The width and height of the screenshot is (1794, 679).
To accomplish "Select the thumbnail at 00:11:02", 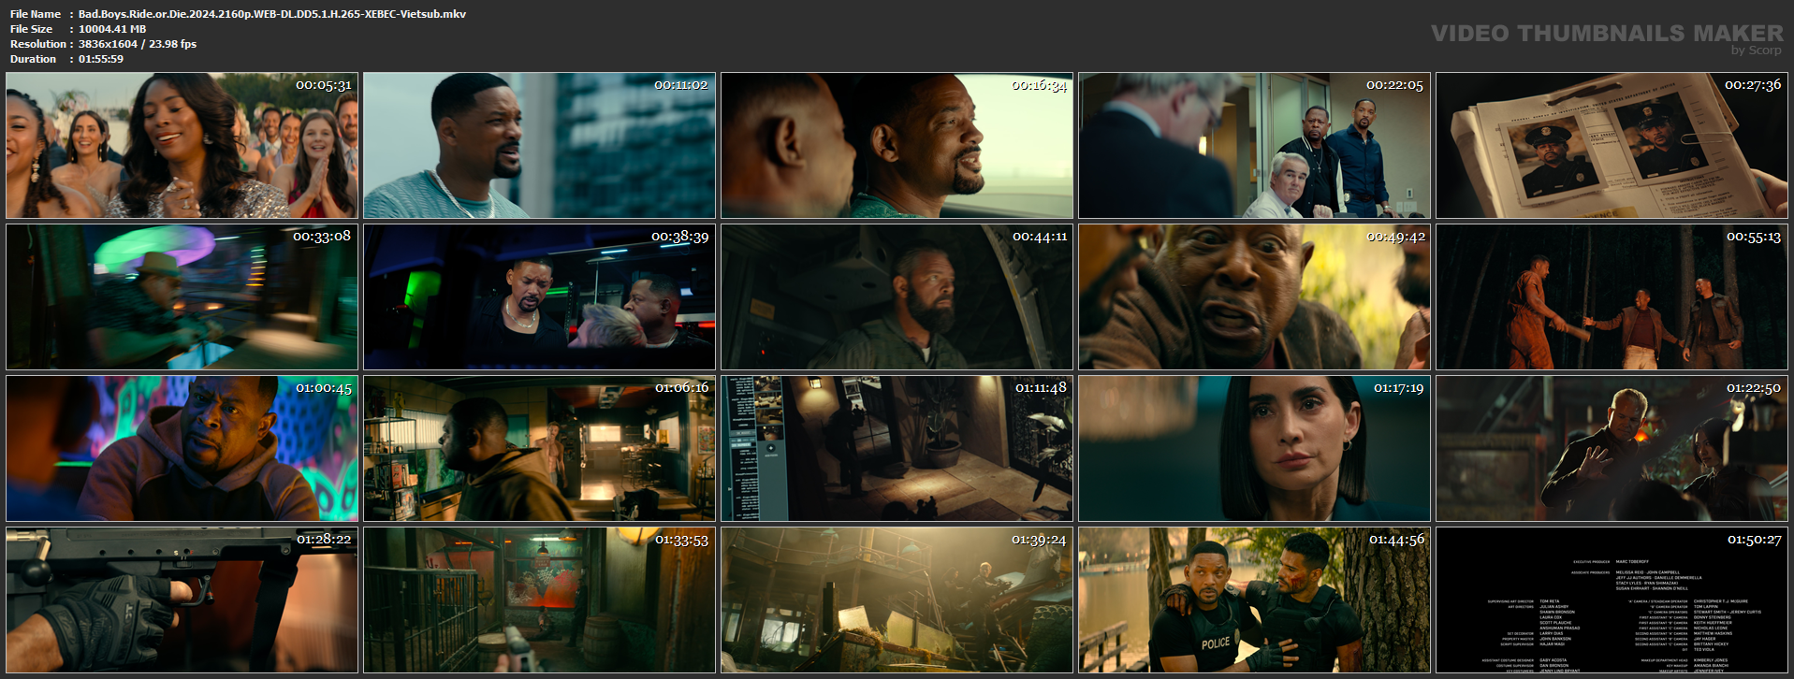I will pos(539,146).
